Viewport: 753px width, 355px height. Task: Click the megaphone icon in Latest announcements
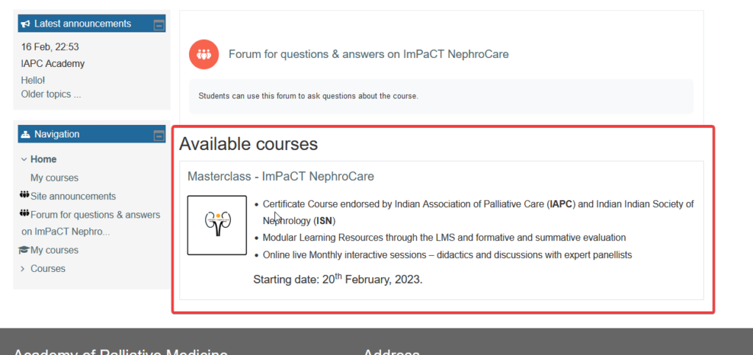pos(26,24)
